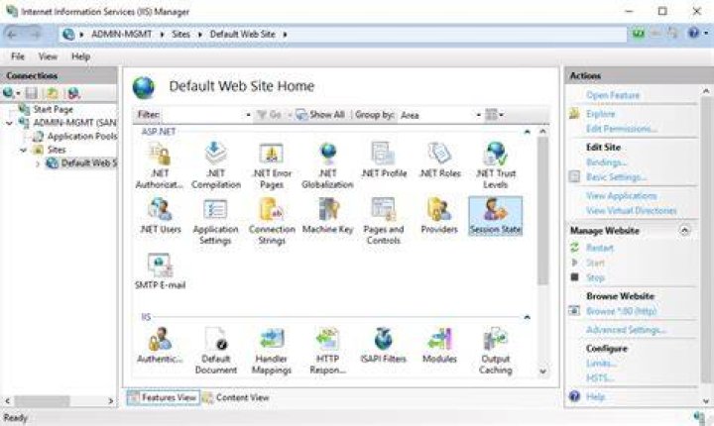714x426 pixels.
Task: Collapse the IIS group
Action: point(527,317)
